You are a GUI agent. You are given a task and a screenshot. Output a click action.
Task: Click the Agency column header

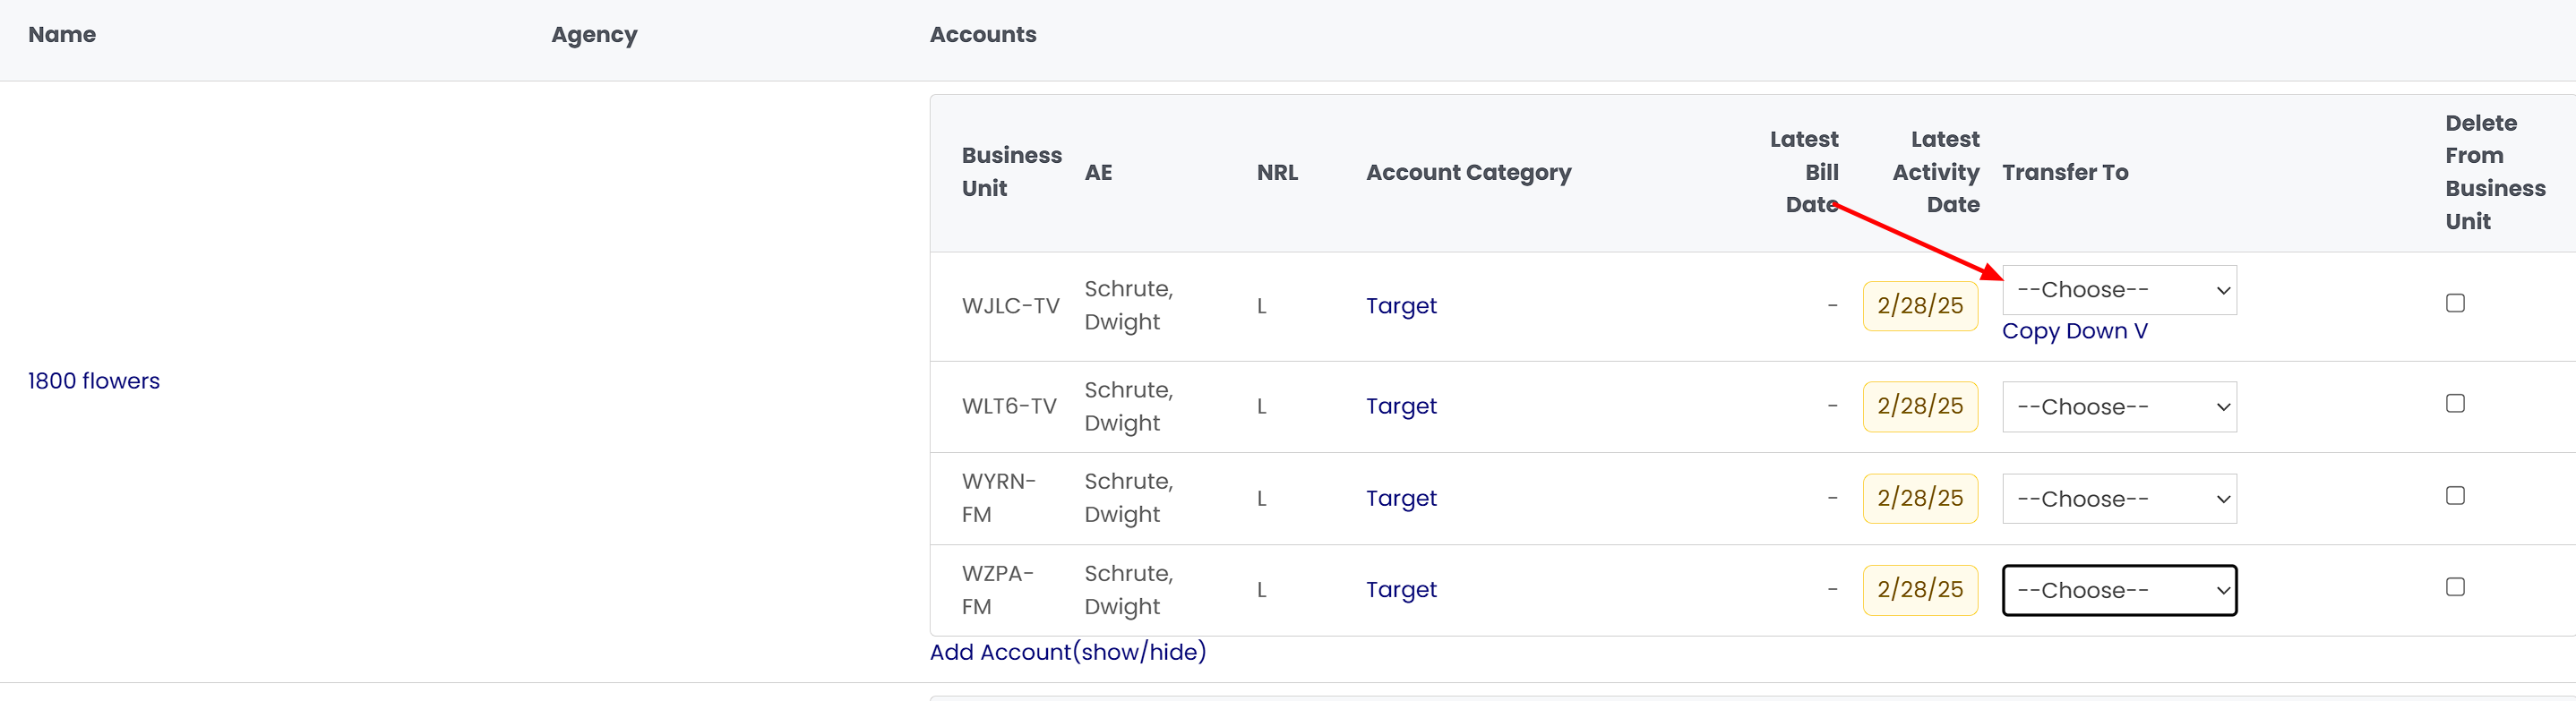click(x=594, y=35)
